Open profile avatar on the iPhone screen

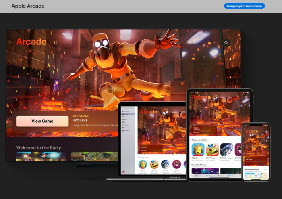[266, 131]
